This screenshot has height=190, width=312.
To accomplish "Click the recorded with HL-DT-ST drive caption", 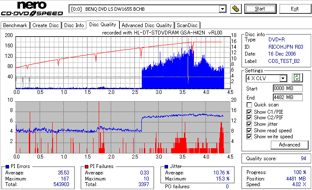I will click(x=162, y=33).
